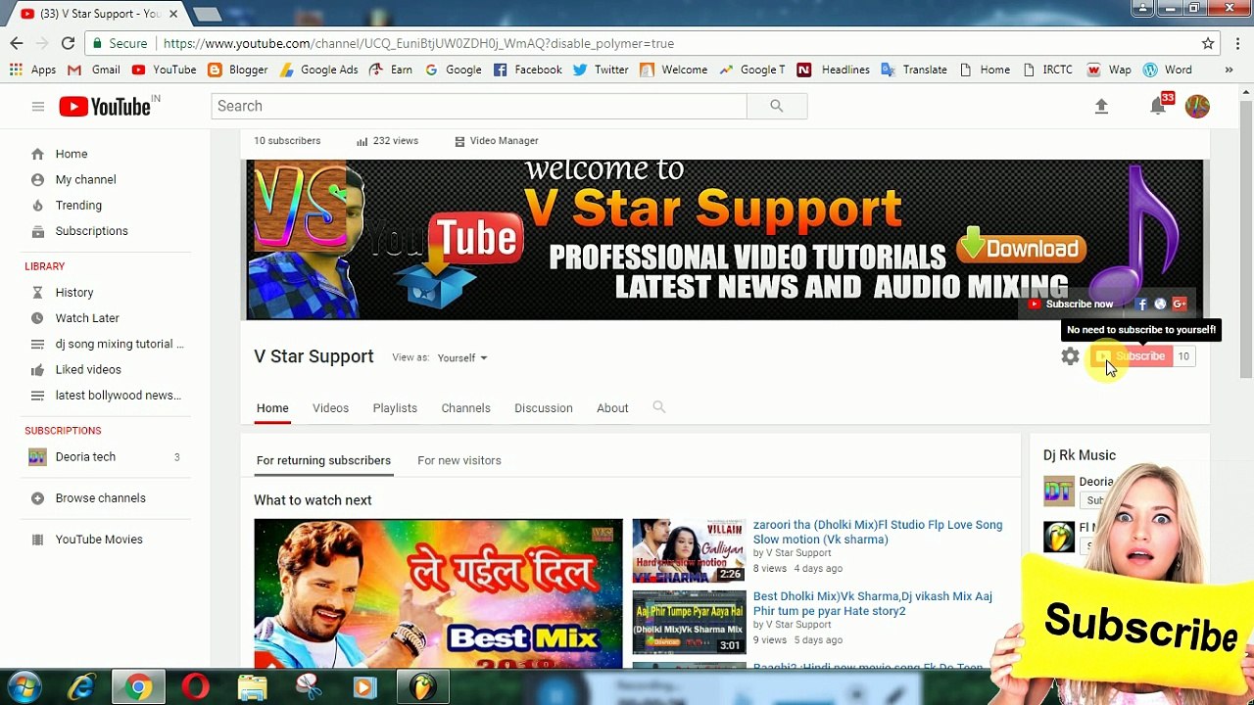Switch to the Discussion tab
The image size is (1254, 705).
coord(544,408)
